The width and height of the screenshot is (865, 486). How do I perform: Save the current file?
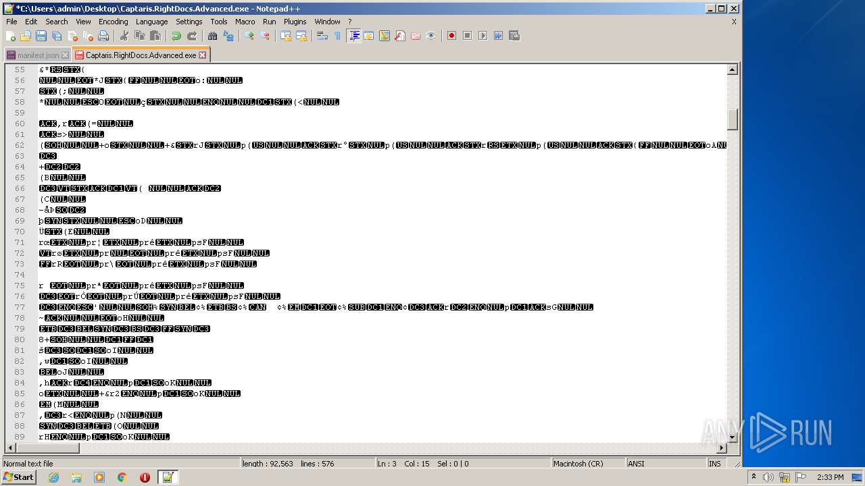(x=41, y=36)
